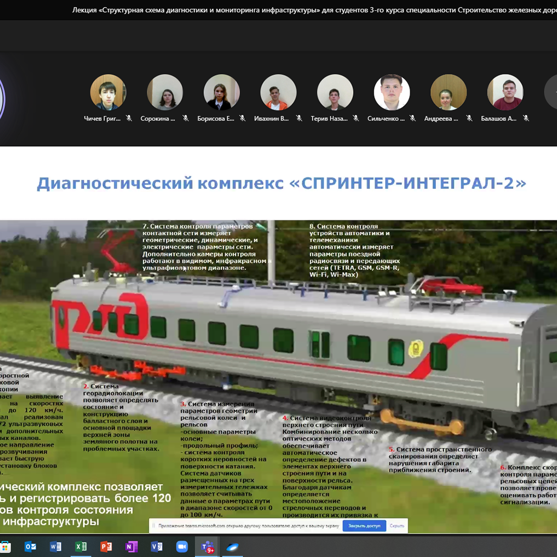Open Outlook from the taskbar
557x557 pixels.
pyautogui.click(x=30, y=546)
